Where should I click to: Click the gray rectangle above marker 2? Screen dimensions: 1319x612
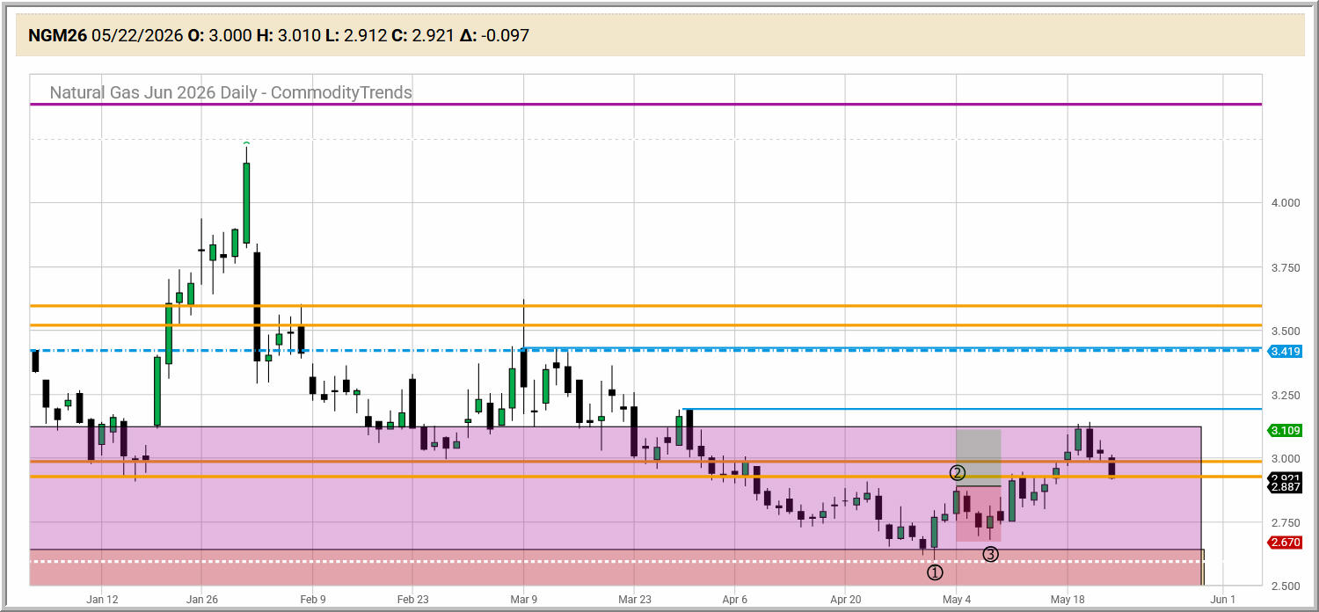978,457
